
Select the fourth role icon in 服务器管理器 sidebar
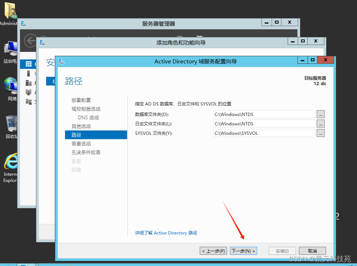[29, 92]
